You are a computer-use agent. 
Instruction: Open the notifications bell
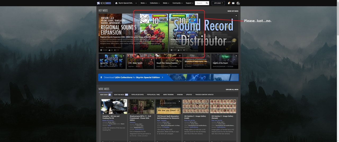pos(229,3)
